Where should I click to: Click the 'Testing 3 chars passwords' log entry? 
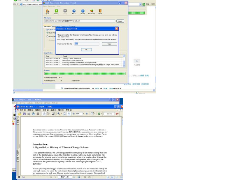[73, 59]
